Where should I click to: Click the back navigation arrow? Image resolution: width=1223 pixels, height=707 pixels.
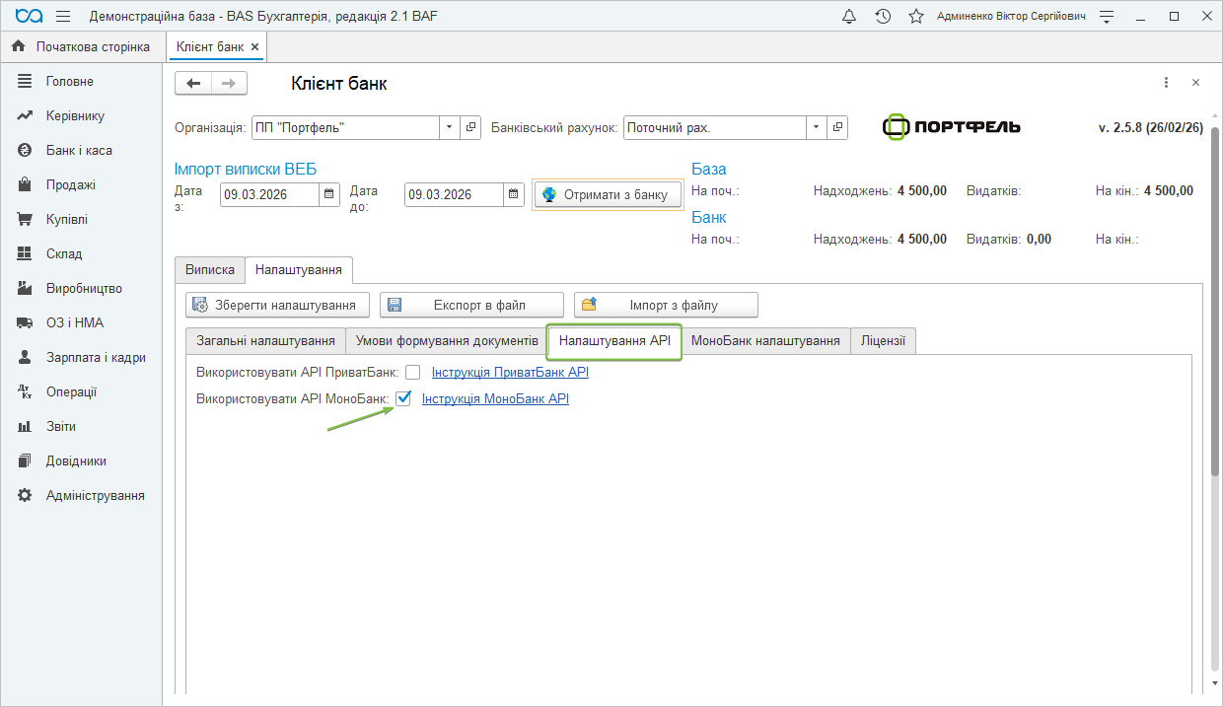[193, 84]
